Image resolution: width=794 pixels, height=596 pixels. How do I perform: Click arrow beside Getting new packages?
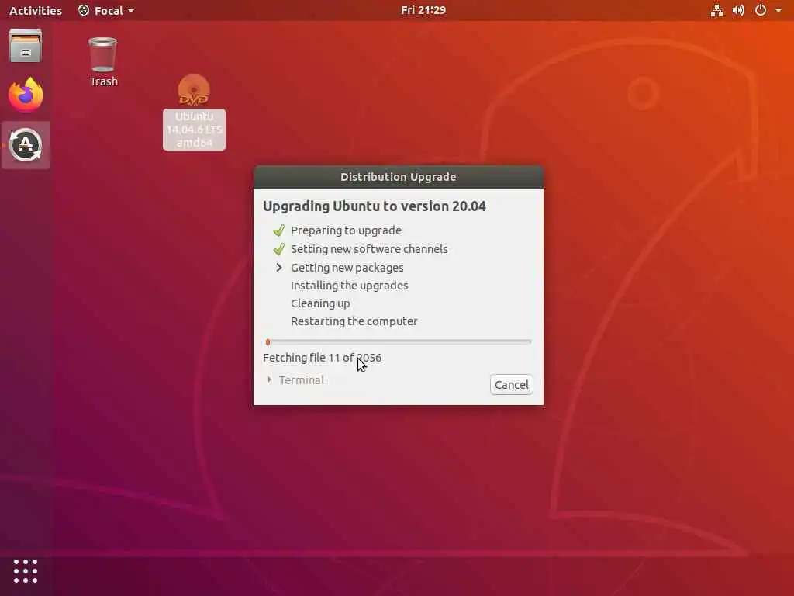point(278,267)
